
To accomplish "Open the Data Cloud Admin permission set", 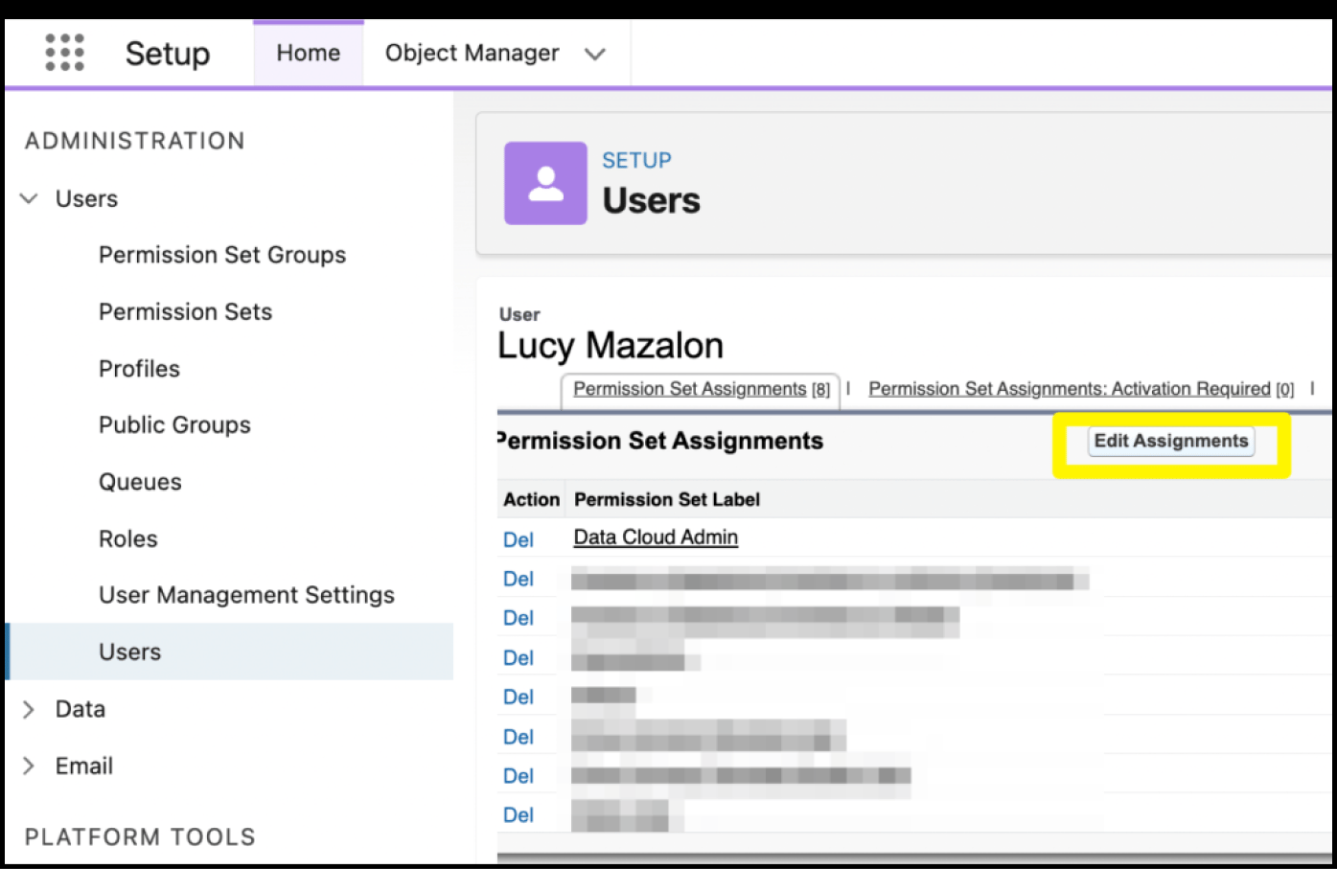I will 655,537.
